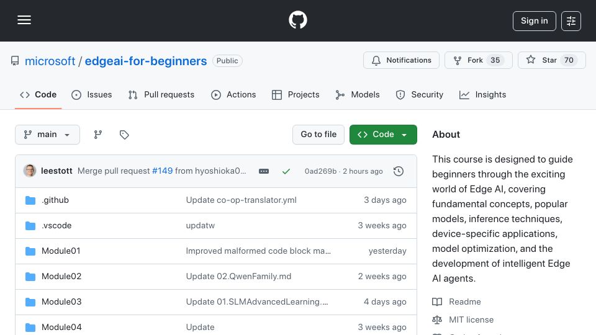Switch to the Code tab

coord(38,94)
